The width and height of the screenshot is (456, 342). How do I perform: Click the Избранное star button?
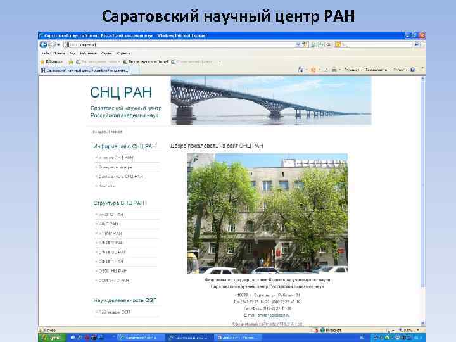coord(51,61)
